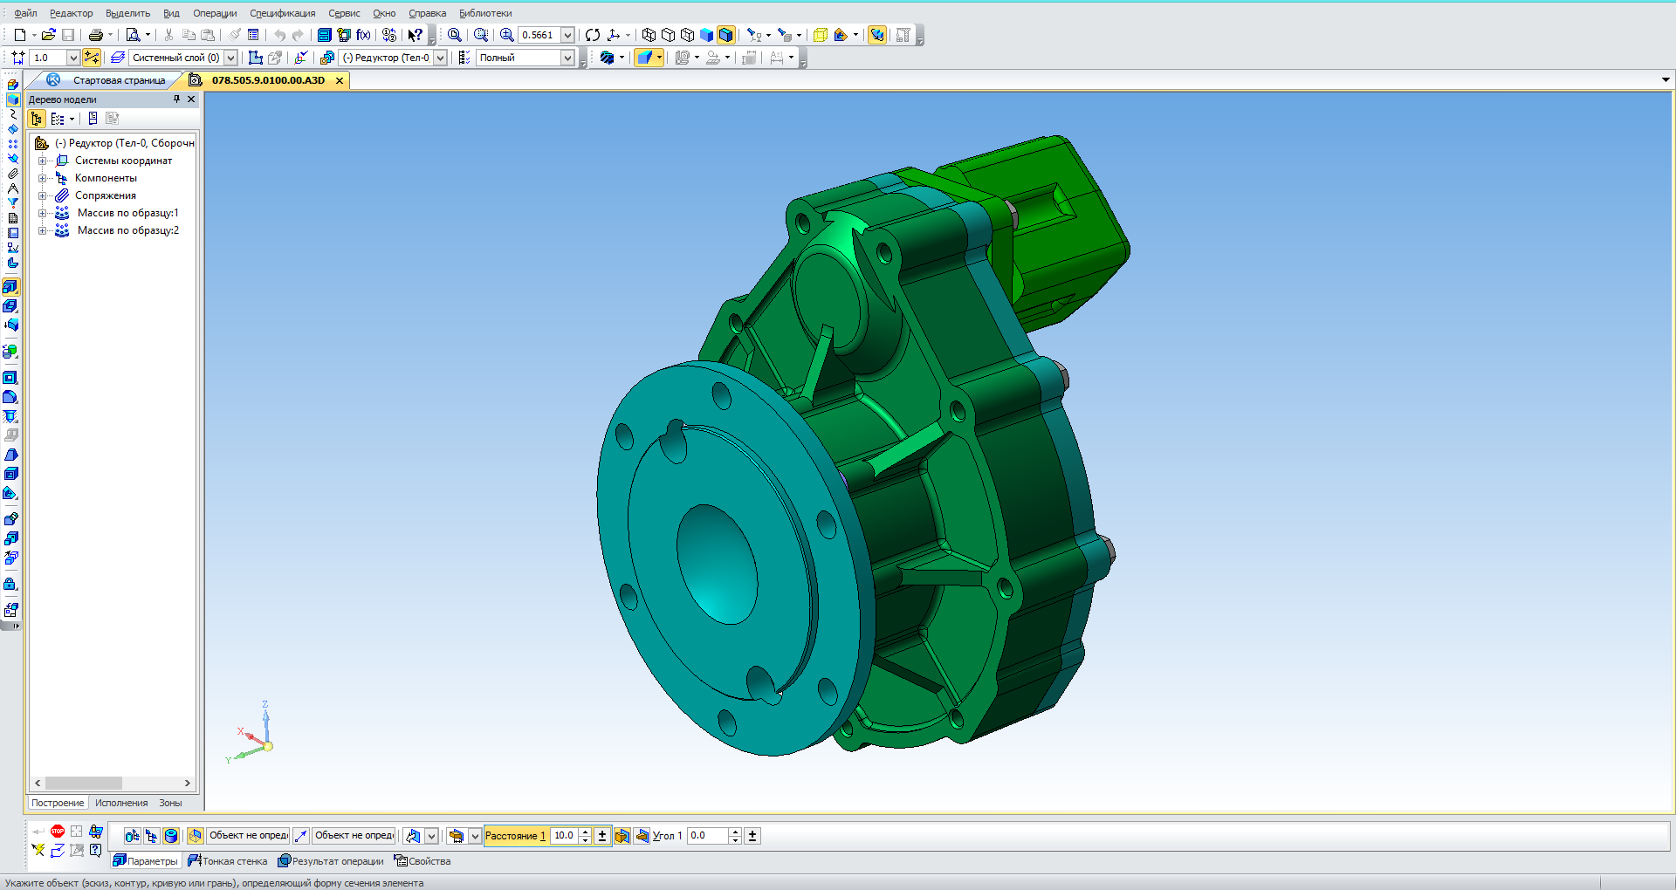Open the Результат операции property tab
Image resolution: width=1676 pixels, height=890 pixels.
[x=331, y=861]
